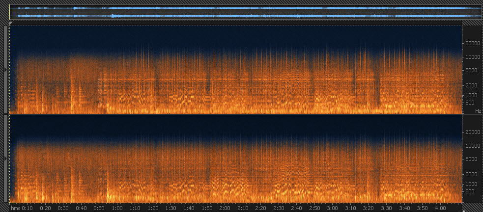The image size is (483, 212).
Task: Click the 3:00 mark on time ruler
Action: tap(332, 208)
